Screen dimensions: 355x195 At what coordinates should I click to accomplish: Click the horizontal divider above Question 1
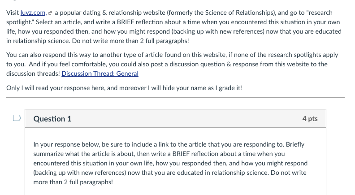tap(175, 97)
